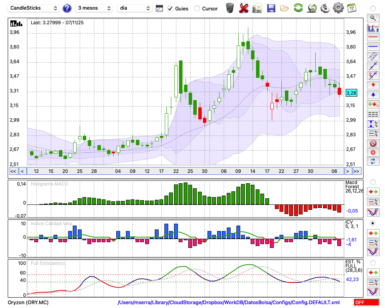
Task: Enable the Cursor checkbox
Action: [x=197, y=8]
